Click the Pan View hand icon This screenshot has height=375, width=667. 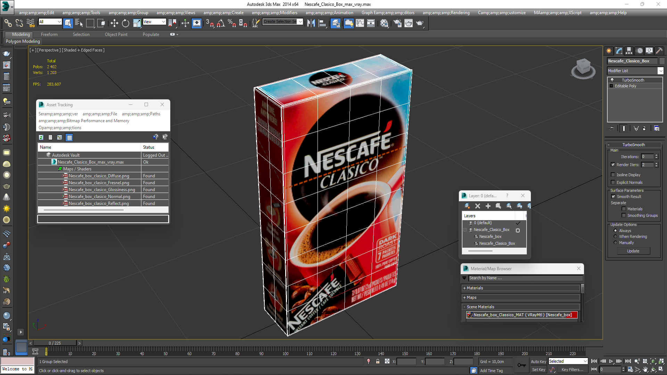point(645,369)
